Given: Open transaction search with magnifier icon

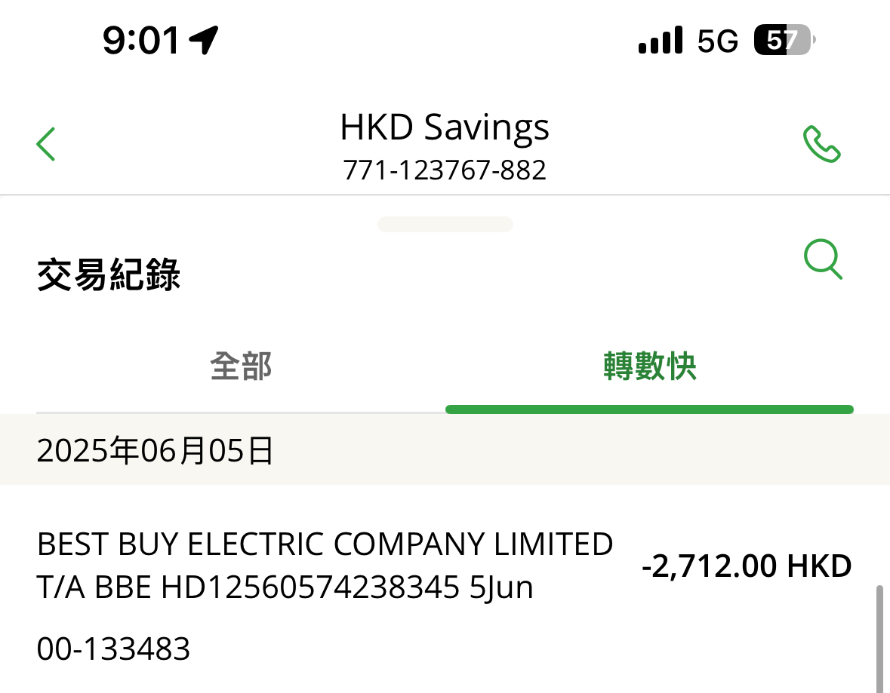Looking at the screenshot, I should pyautogui.click(x=822, y=260).
